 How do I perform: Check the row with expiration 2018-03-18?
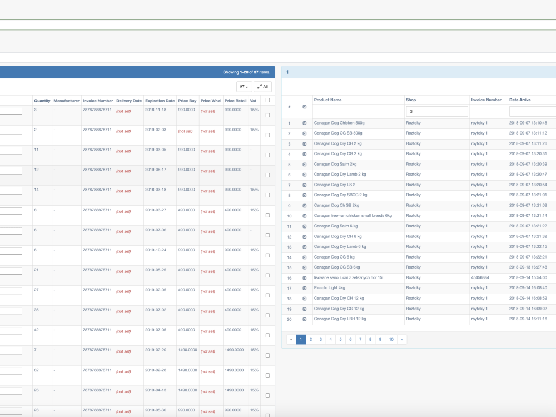pyautogui.click(x=268, y=195)
